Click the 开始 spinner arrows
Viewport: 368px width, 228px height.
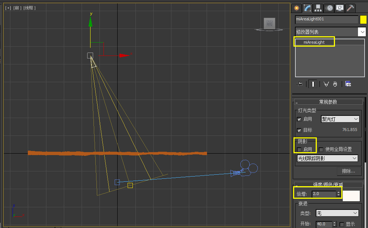click(x=335, y=224)
